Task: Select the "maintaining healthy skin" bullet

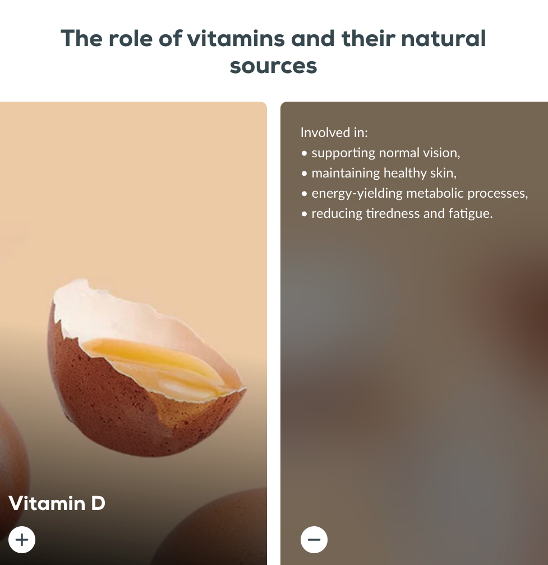Action: pyautogui.click(x=379, y=173)
